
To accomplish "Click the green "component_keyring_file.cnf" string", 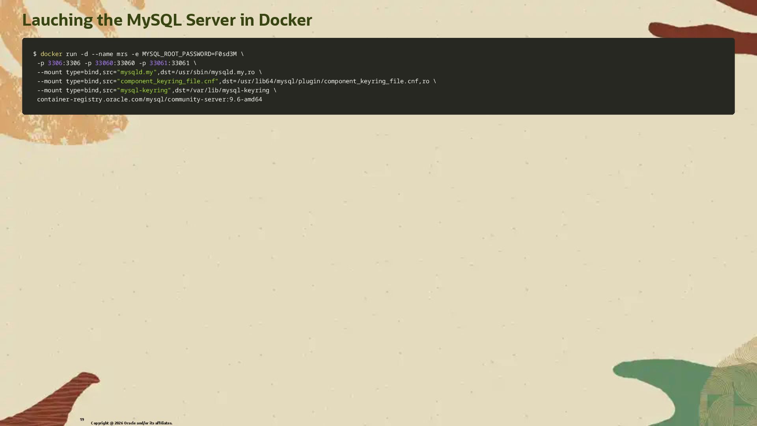I will [x=168, y=81].
